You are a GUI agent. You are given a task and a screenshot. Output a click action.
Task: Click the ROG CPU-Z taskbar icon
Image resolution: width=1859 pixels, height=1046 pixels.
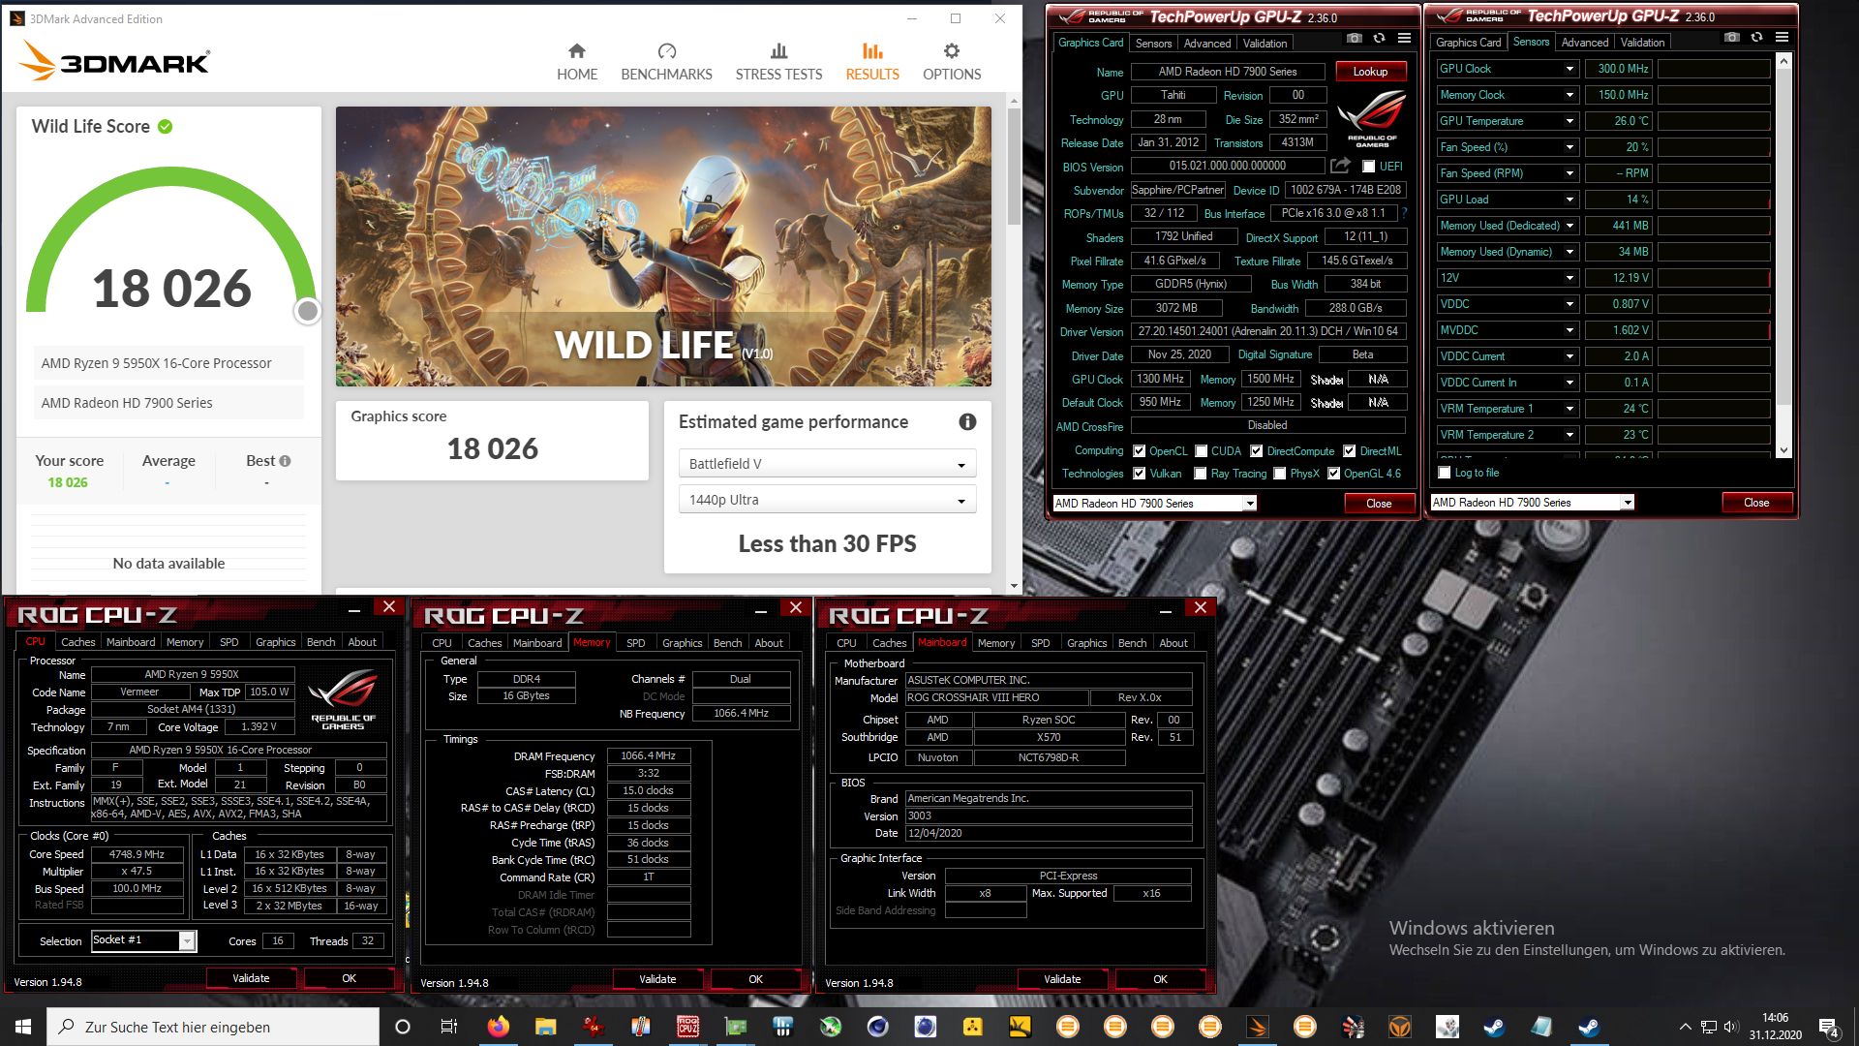coord(687,1027)
